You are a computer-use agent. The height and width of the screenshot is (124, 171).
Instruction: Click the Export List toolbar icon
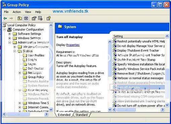click(40, 18)
